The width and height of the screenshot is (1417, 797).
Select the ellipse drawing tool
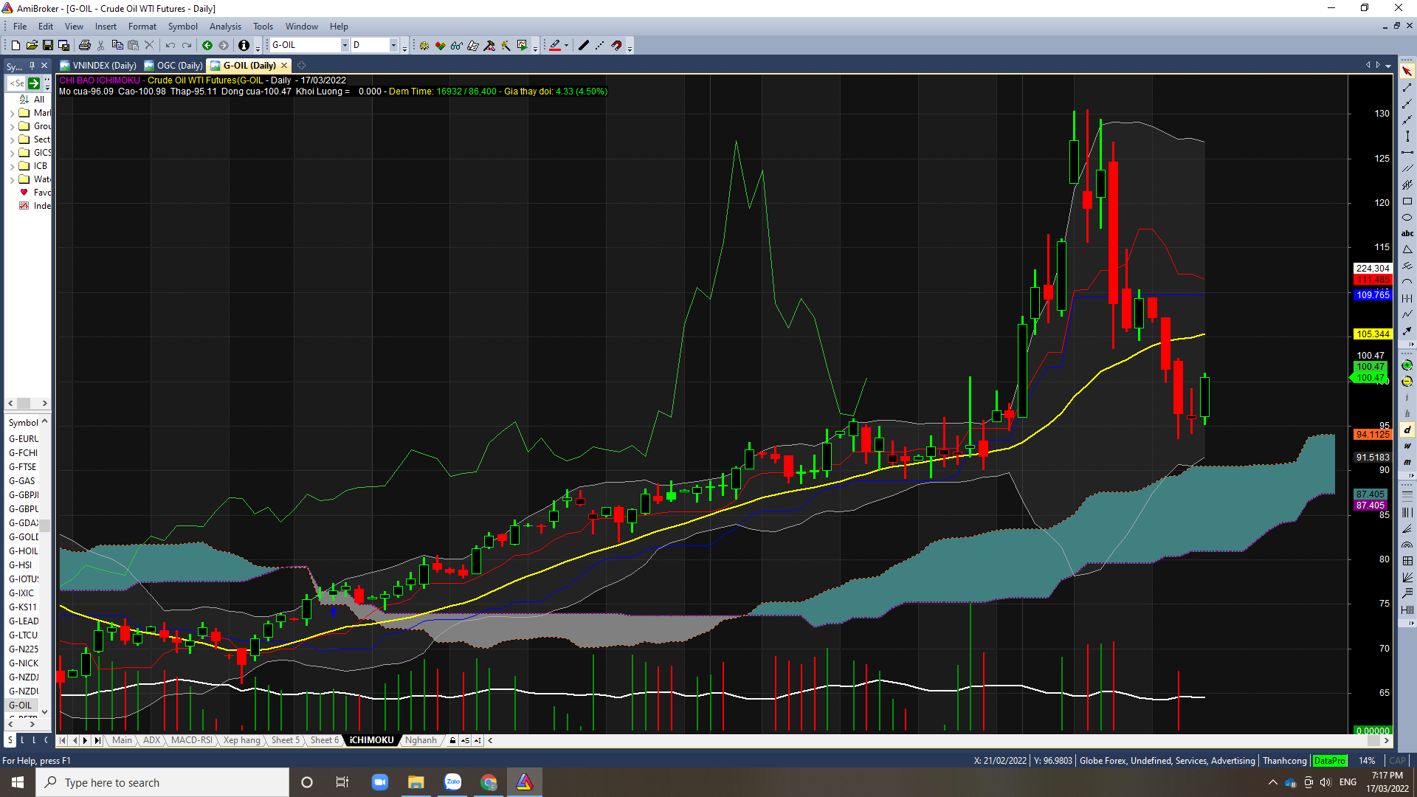[1407, 218]
